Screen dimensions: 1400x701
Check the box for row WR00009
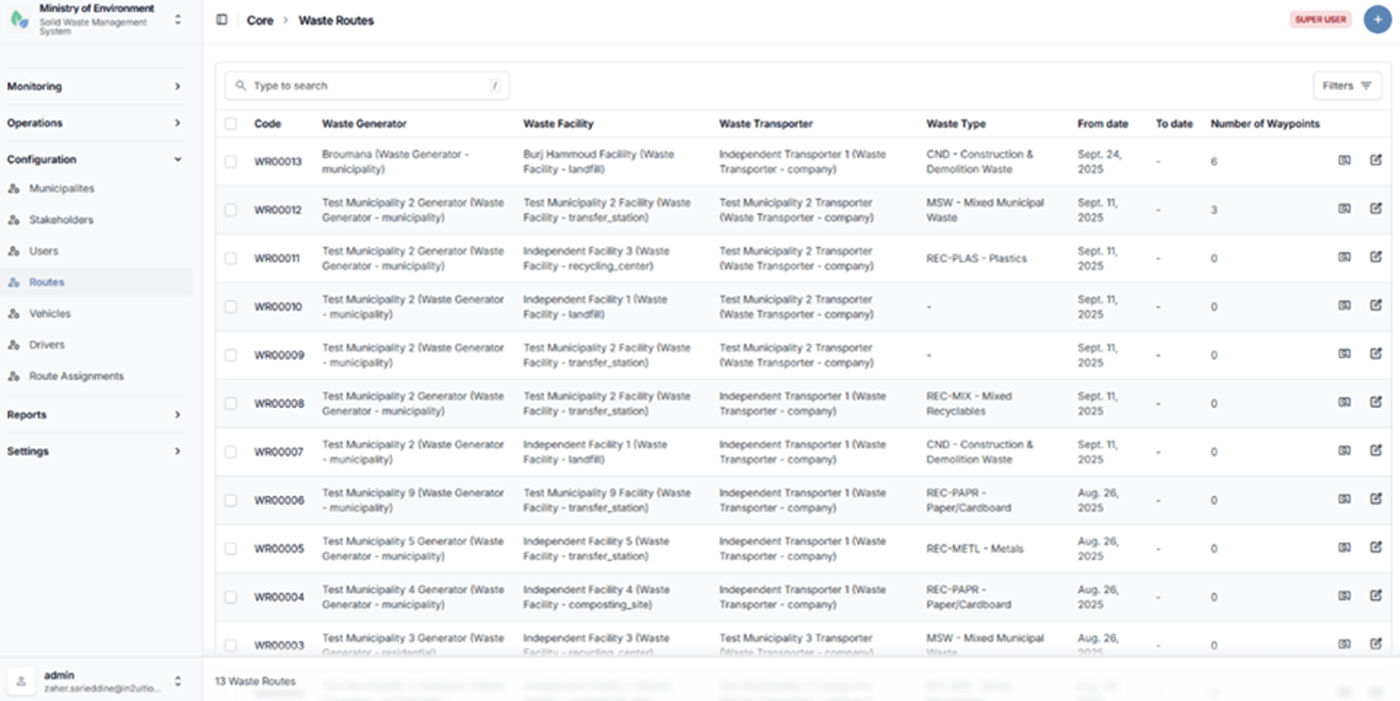pyautogui.click(x=230, y=355)
